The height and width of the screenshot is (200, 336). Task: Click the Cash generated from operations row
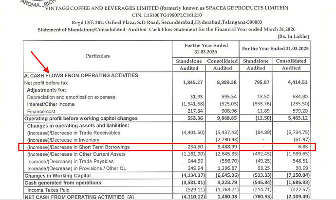click(167, 183)
